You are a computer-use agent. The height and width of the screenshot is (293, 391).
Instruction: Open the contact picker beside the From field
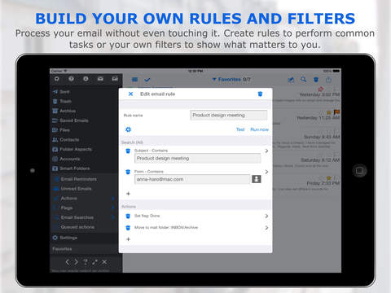tap(257, 179)
